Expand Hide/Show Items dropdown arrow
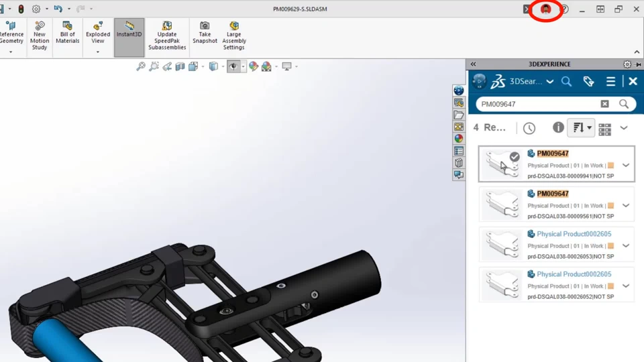Image resolution: width=644 pixels, height=362 pixels. 243,66
